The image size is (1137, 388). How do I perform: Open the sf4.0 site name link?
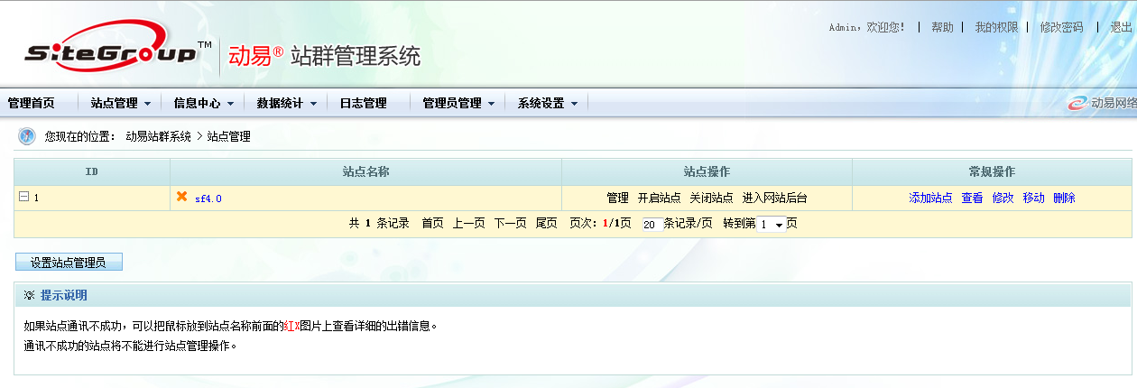coord(208,199)
